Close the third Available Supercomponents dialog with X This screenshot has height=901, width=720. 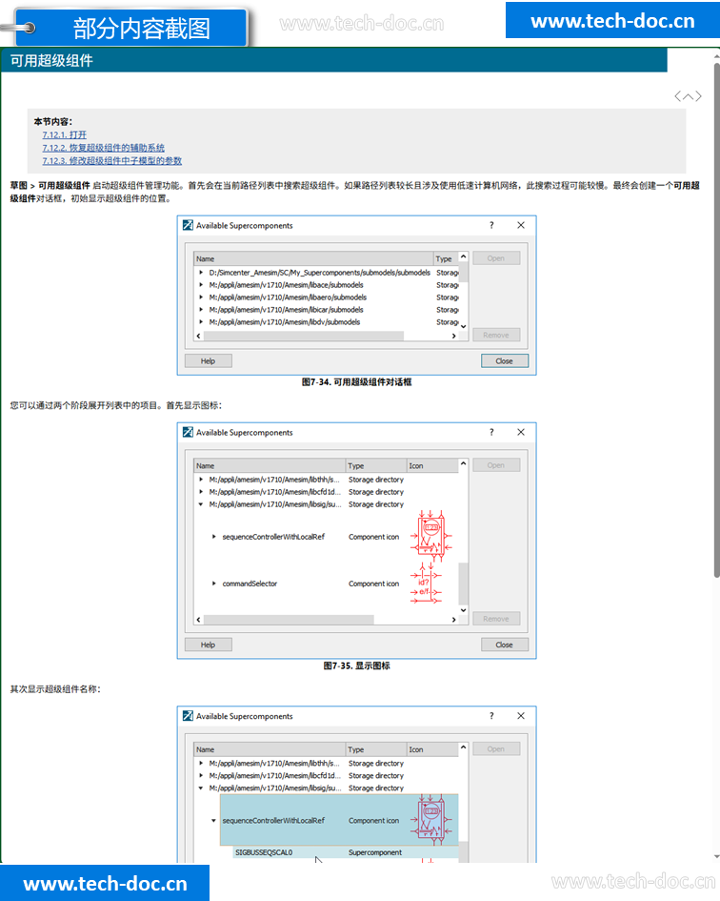coord(521,716)
